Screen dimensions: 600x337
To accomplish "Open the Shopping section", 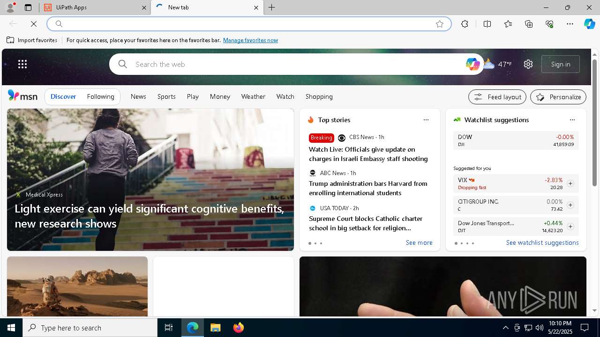I will [319, 96].
